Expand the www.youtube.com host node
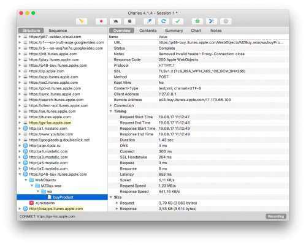The image size is (306, 245). tap(20, 134)
